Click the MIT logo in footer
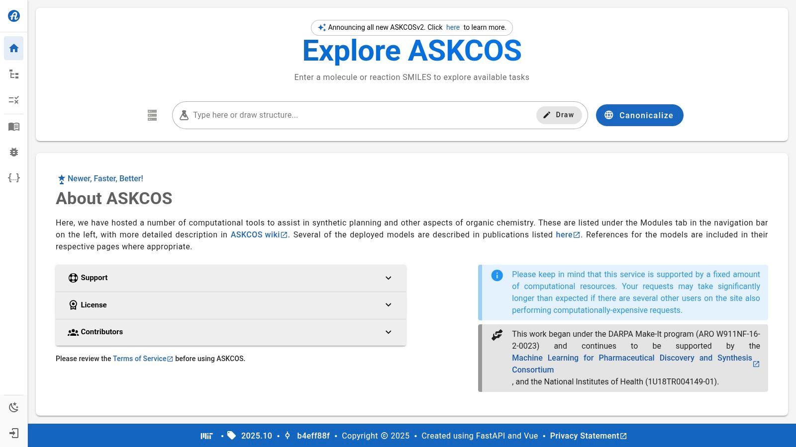 (x=206, y=436)
